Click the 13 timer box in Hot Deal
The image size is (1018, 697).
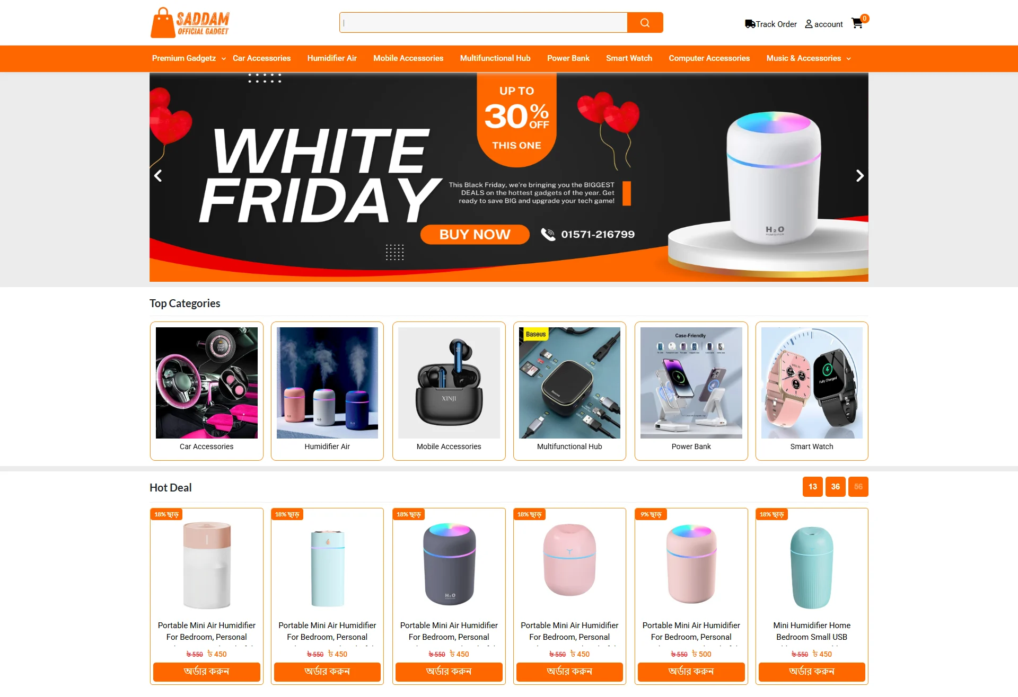coord(813,487)
